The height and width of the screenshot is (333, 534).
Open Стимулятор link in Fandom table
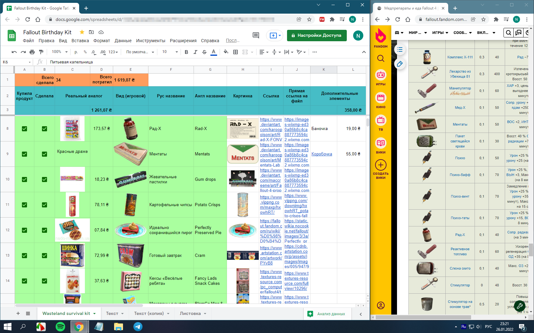point(460,285)
